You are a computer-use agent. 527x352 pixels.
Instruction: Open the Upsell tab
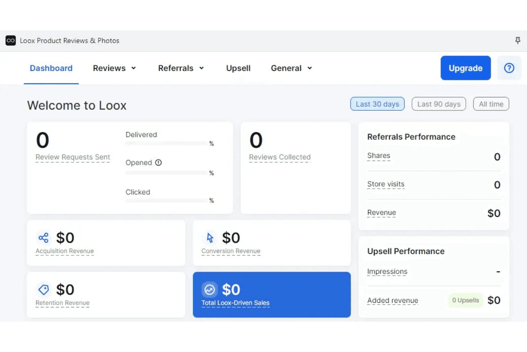(x=238, y=68)
